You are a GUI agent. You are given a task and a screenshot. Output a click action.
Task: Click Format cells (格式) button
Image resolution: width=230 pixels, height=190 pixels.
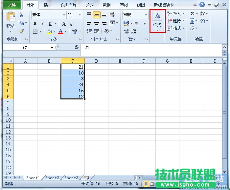(x=175, y=28)
